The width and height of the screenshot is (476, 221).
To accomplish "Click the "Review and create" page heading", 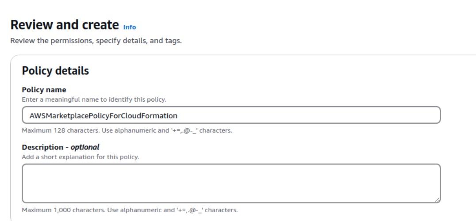I will pos(65,25).
